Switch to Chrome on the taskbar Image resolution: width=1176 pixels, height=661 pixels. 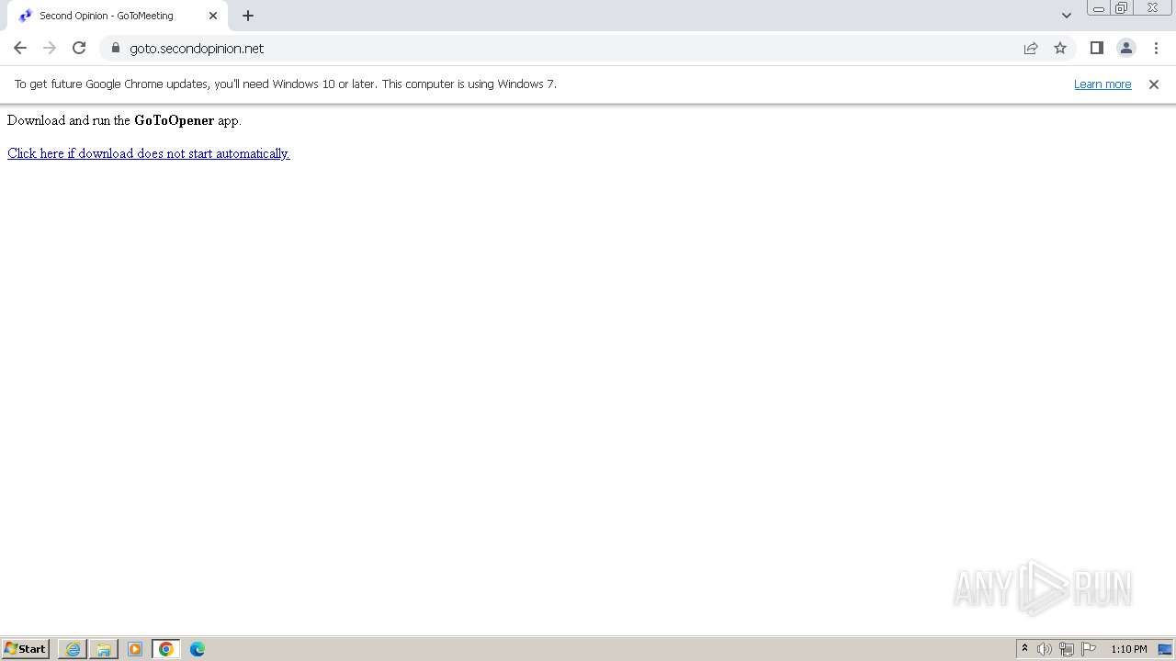point(166,649)
